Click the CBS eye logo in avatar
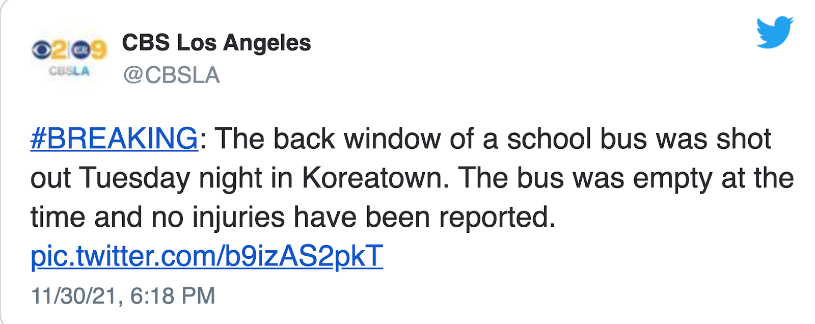The width and height of the screenshot is (815, 324). [x=42, y=49]
